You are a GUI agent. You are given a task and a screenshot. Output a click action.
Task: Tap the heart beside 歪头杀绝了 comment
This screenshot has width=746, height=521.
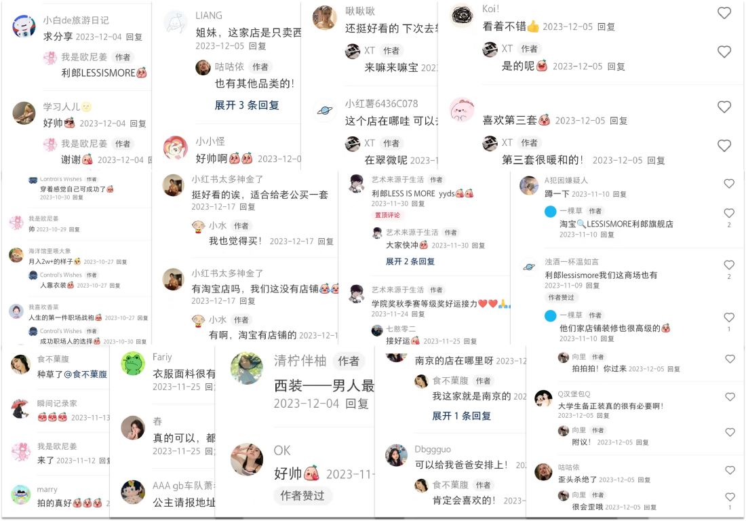point(730,470)
